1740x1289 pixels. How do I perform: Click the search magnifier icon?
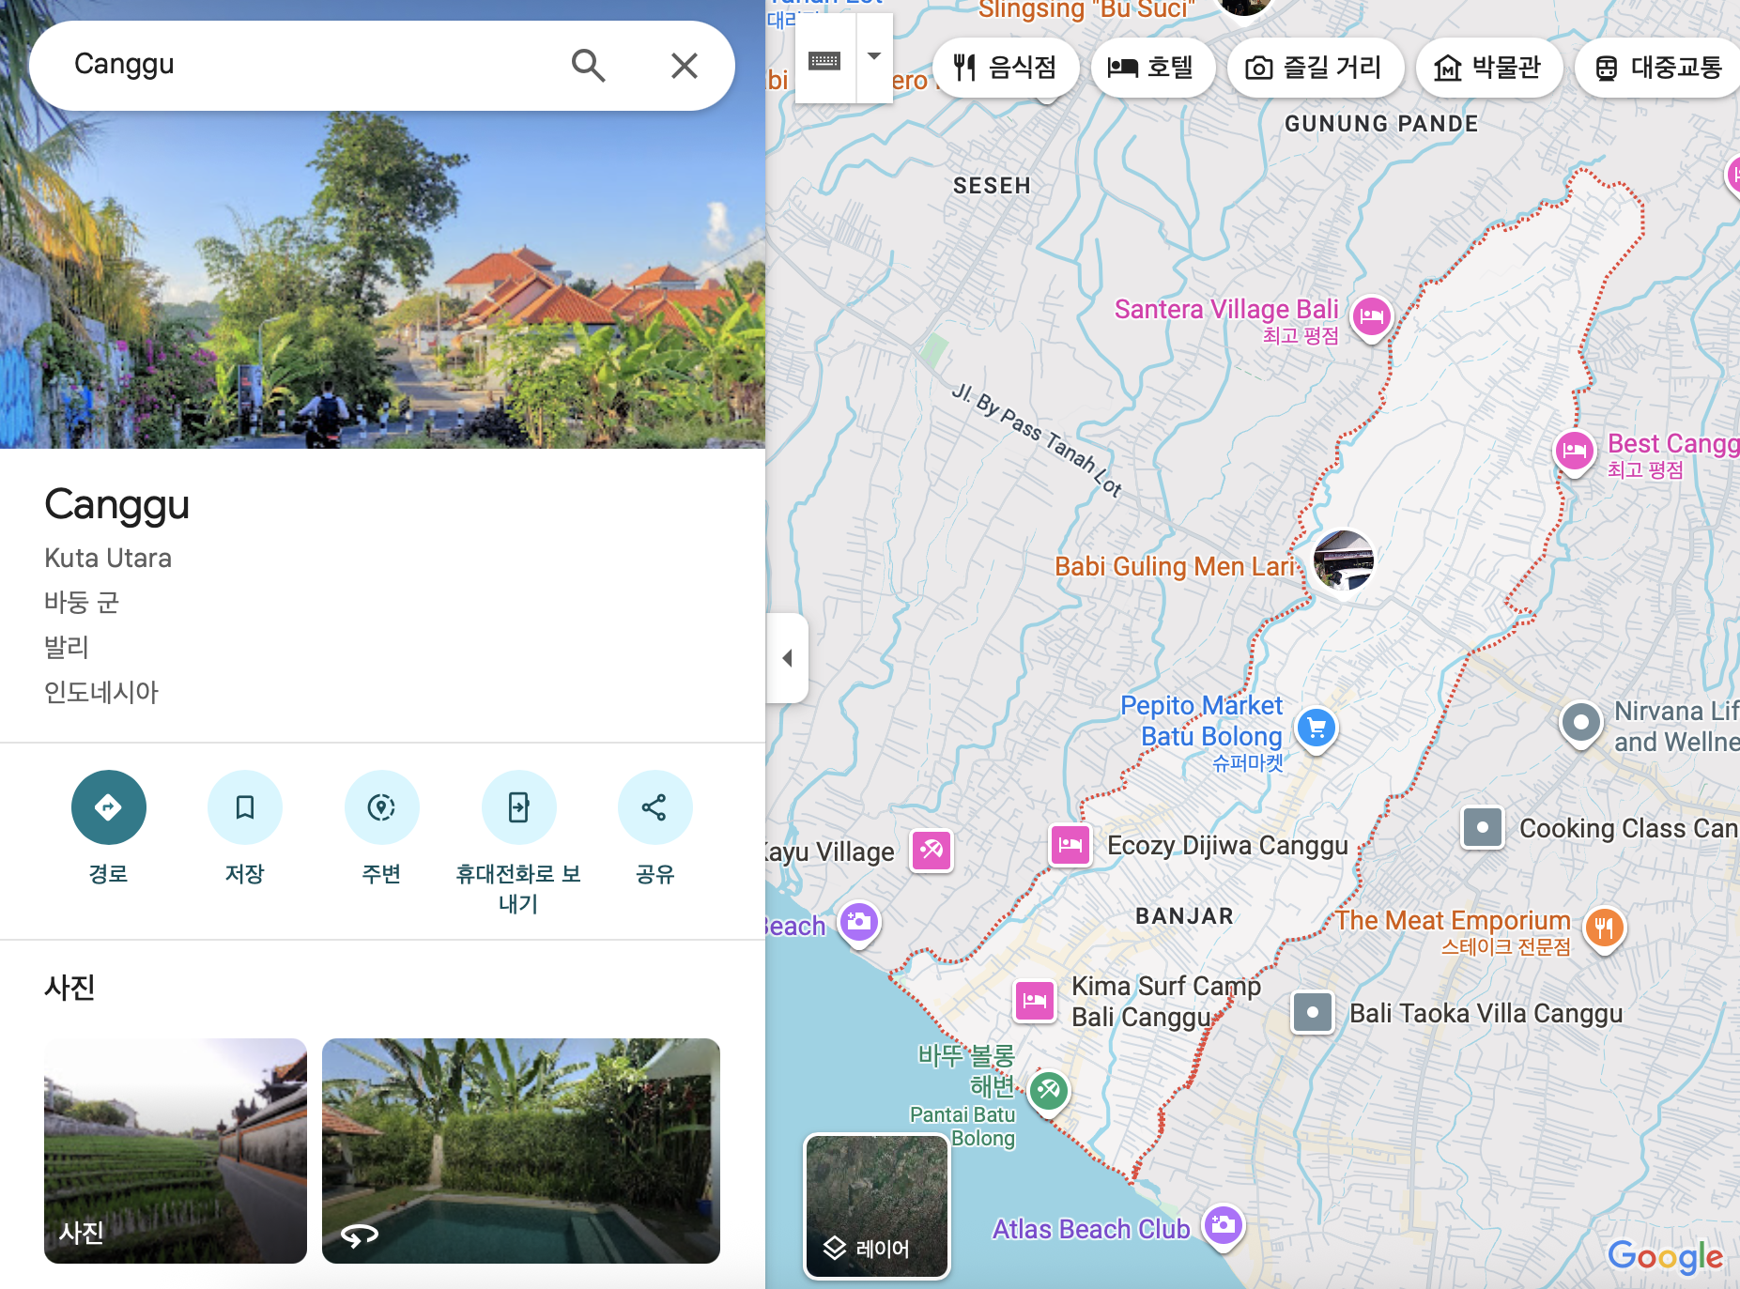click(x=588, y=66)
